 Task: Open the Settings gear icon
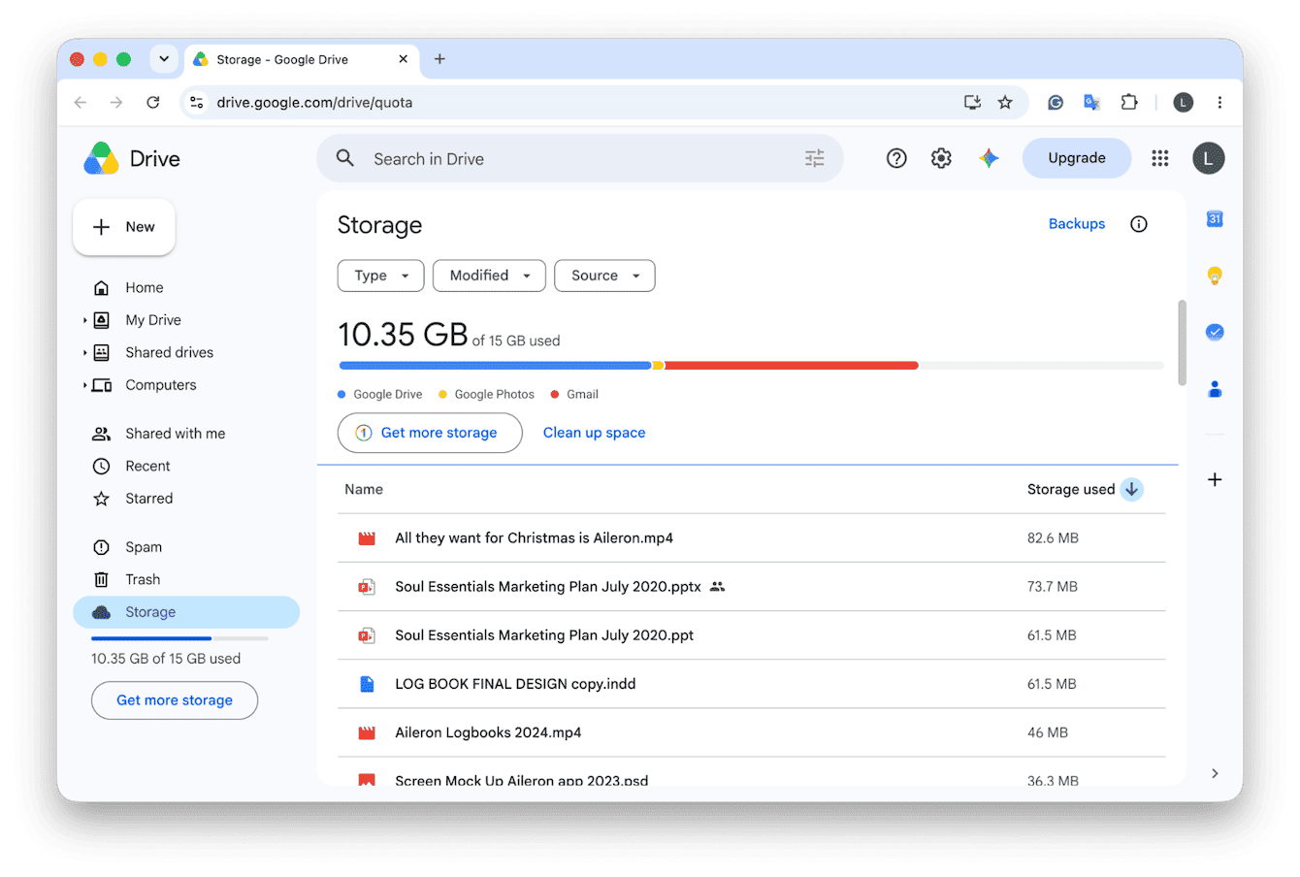941,158
